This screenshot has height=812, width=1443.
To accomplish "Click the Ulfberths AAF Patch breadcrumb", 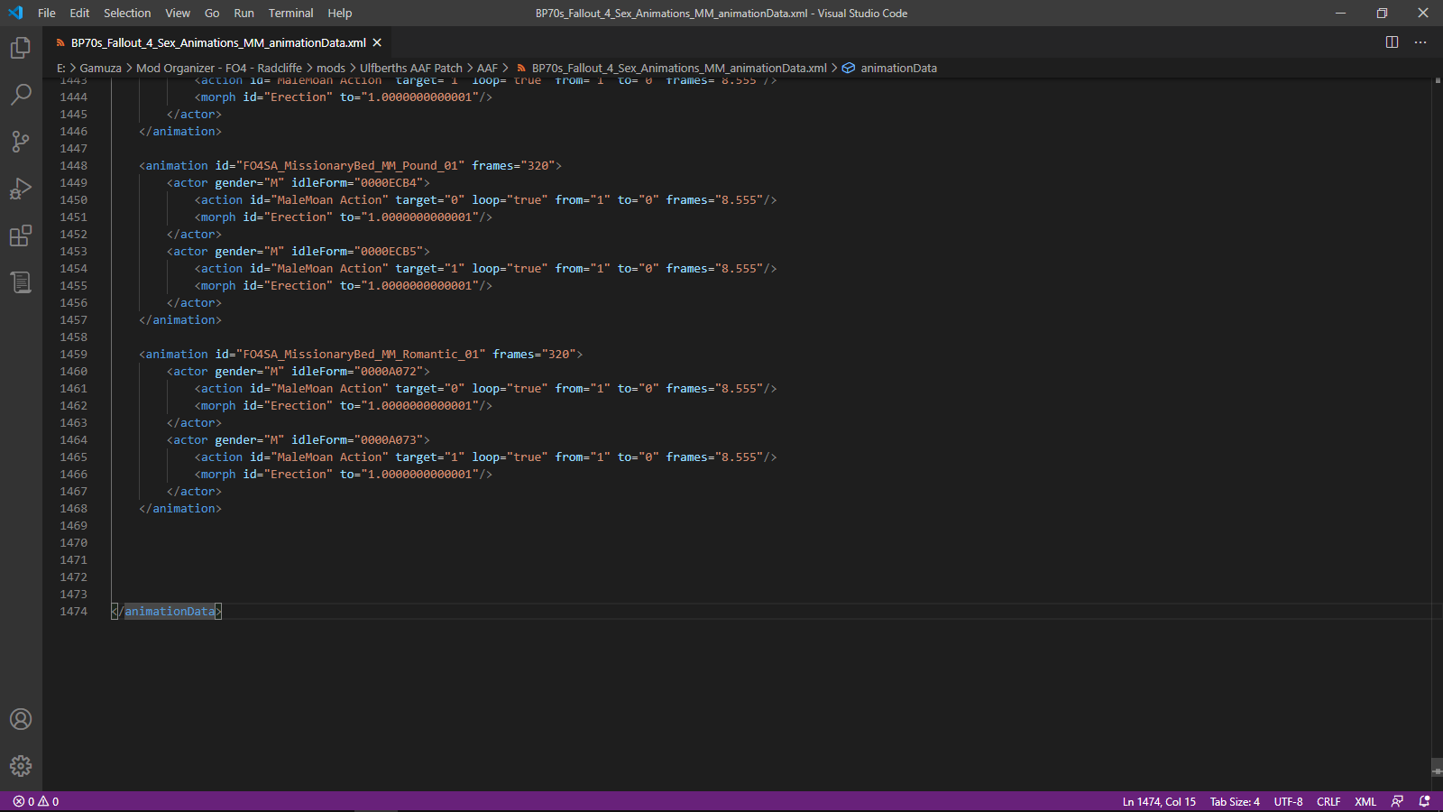I will point(411,68).
